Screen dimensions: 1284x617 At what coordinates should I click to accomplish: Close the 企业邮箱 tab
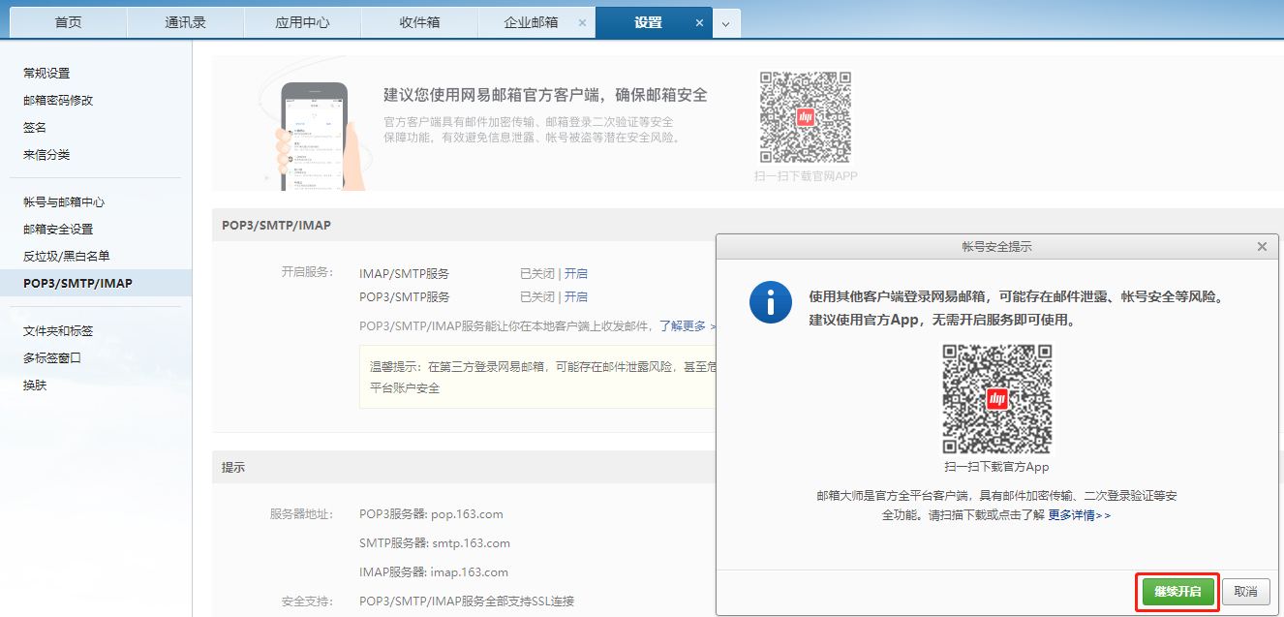click(x=581, y=22)
